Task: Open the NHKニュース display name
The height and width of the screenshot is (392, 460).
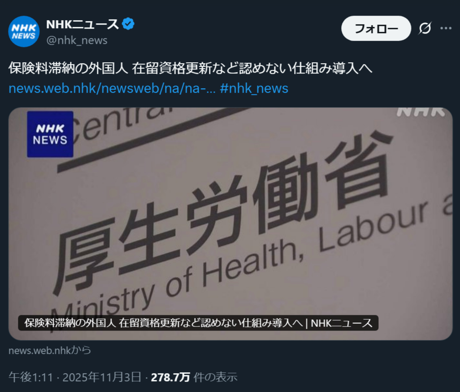Action: 82,24
